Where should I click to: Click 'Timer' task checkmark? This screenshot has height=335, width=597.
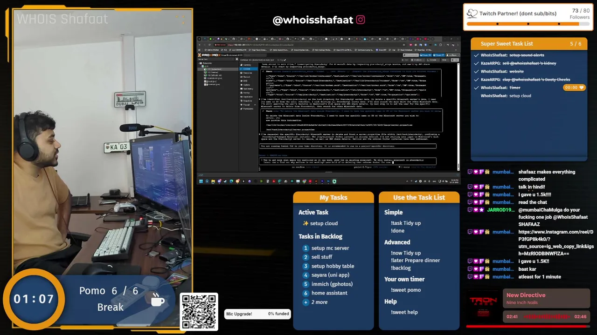click(476, 87)
